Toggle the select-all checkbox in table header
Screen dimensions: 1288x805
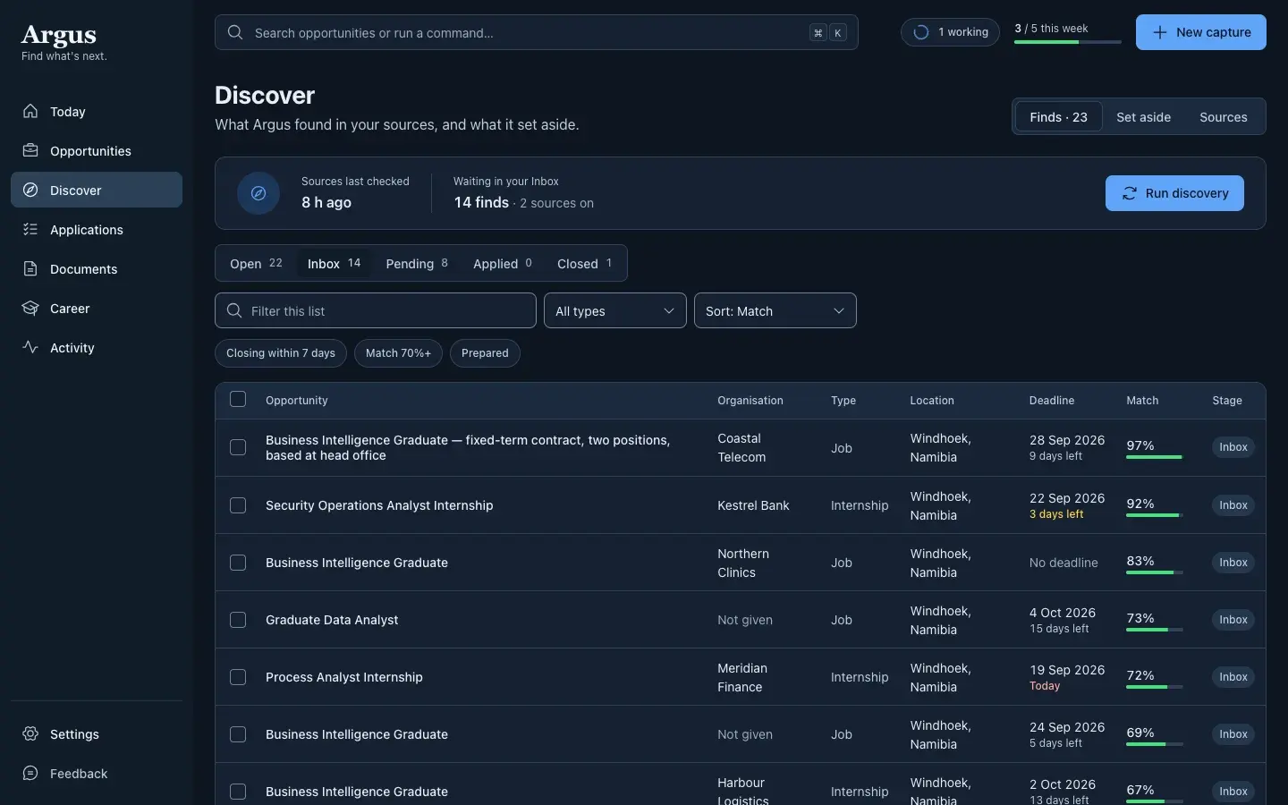[238, 399]
